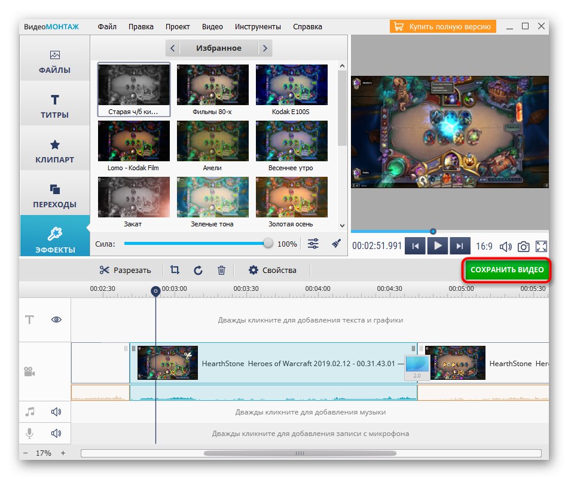This screenshot has height=479, width=568.
Task: Play the video preview
Action: coord(438,247)
